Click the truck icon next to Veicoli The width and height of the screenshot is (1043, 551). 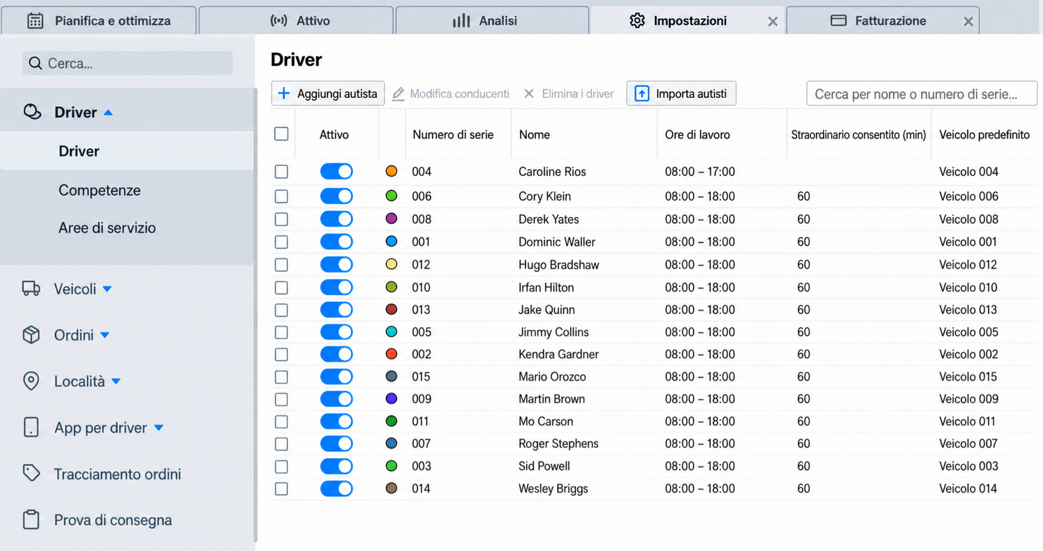31,289
